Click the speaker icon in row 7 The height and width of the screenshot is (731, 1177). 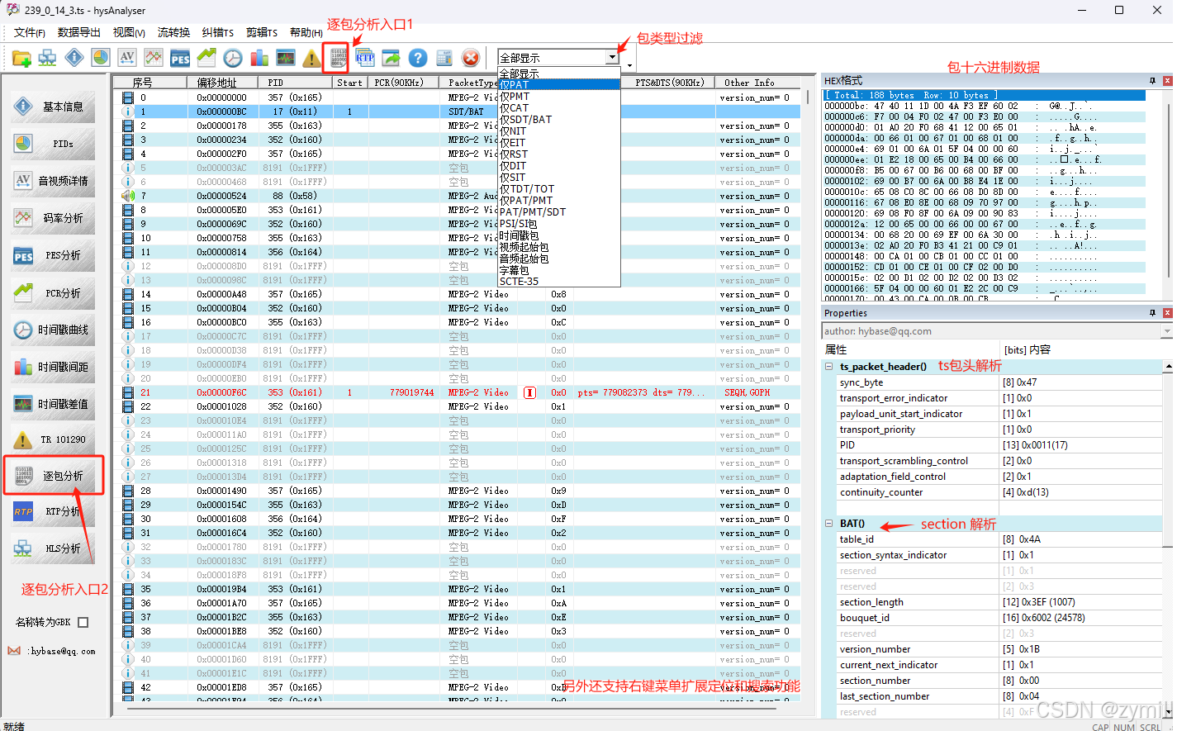click(128, 196)
